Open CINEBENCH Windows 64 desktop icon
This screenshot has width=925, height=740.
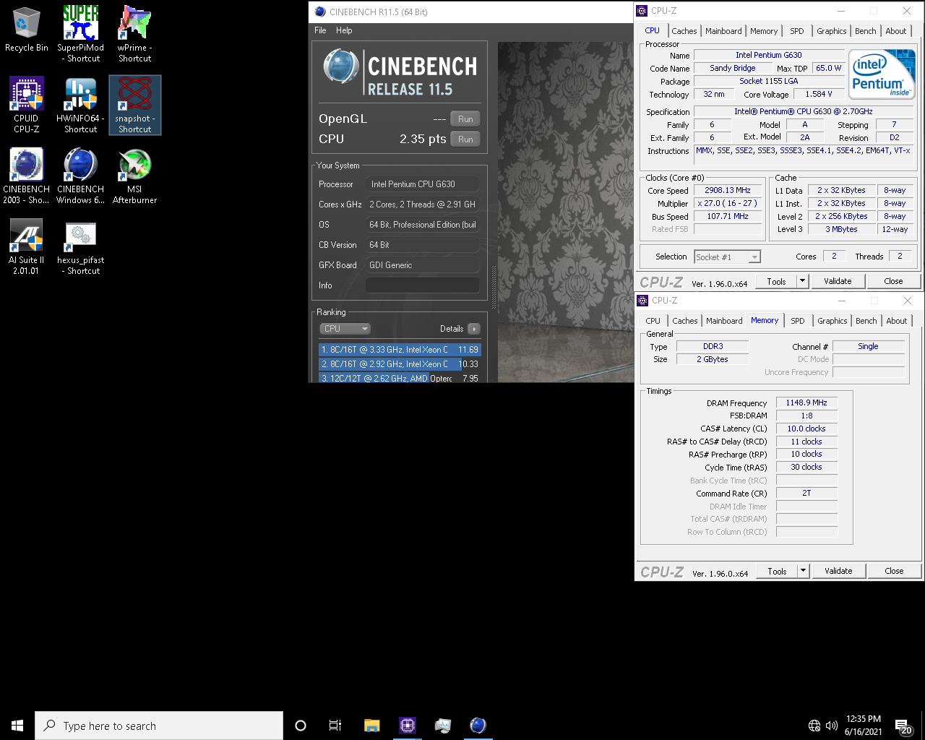point(80,176)
